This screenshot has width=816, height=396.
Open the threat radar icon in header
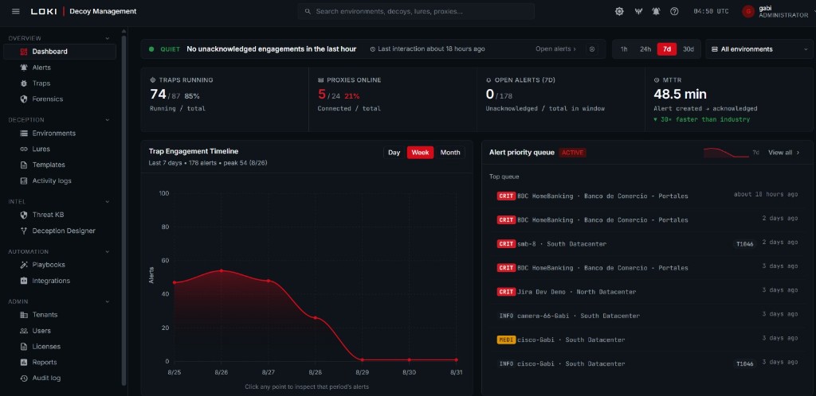(x=638, y=11)
